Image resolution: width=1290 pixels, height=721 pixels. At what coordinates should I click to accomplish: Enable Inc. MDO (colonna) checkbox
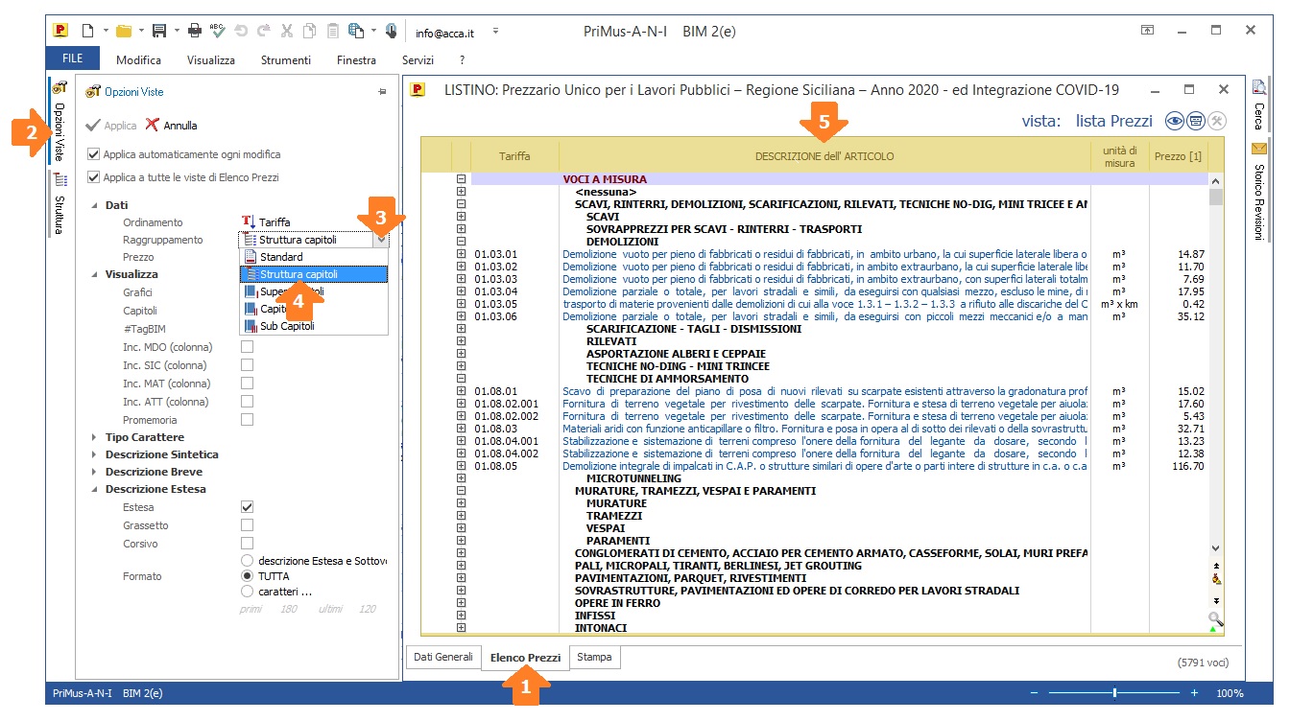pos(248,347)
